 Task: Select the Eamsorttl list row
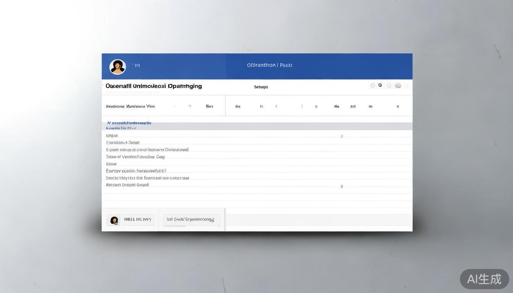pyautogui.click(x=123, y=143)
